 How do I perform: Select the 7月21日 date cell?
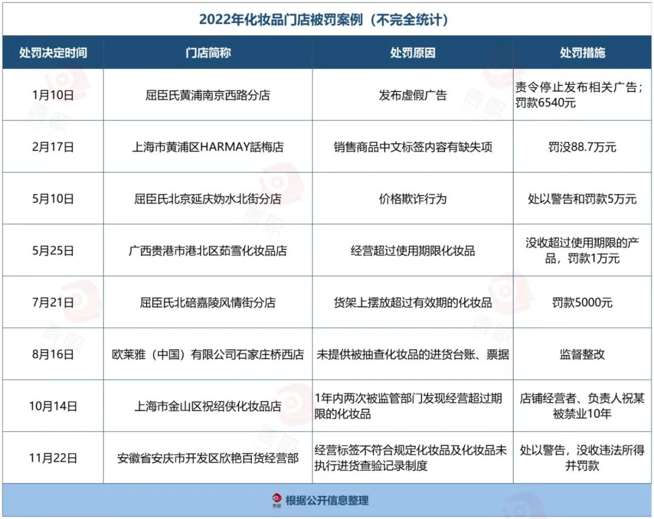[53, 302]
